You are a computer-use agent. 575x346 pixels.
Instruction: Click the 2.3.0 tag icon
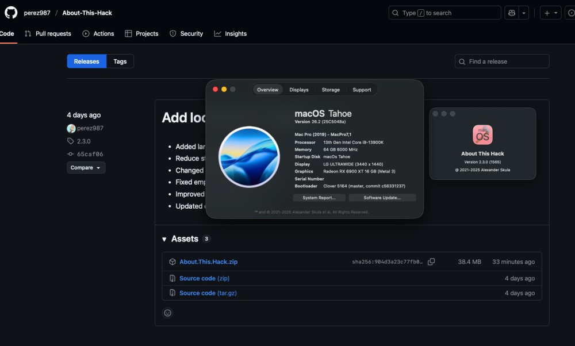(x=70, y=141)
